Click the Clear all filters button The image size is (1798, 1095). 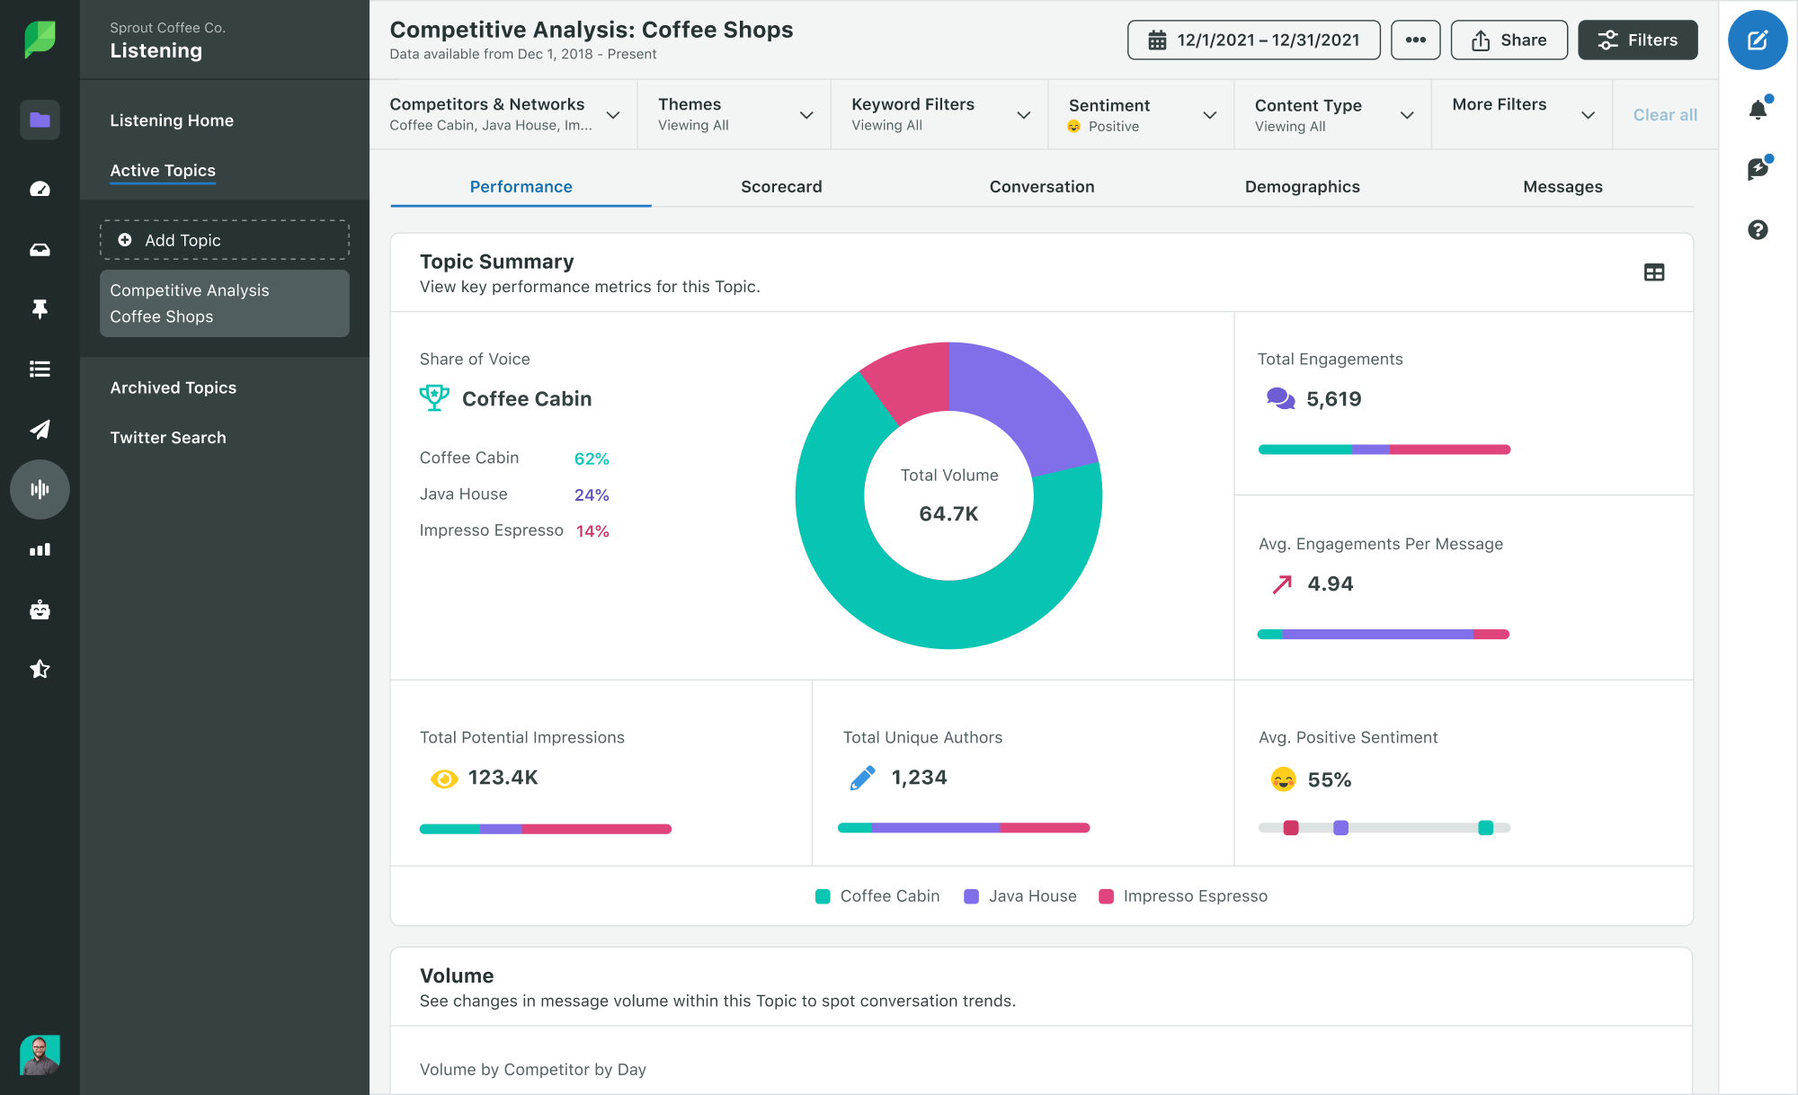point(1664,114)
